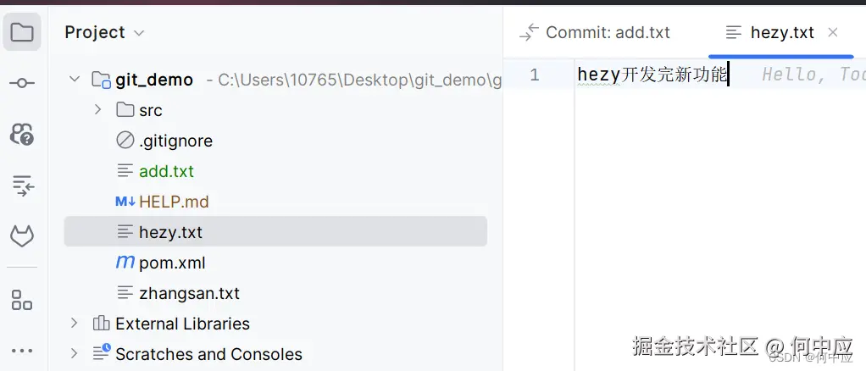The image size is (866, 371).
Task: Open the GitLab fox icon panel
Action: [x=22, y=237]
